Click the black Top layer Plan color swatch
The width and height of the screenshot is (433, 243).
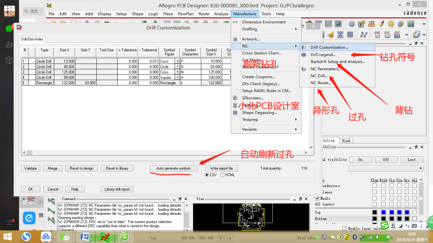[375, 212]
